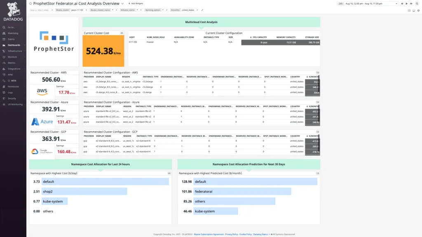Toggle TV screen mode for the dashboard

(414, 11)
